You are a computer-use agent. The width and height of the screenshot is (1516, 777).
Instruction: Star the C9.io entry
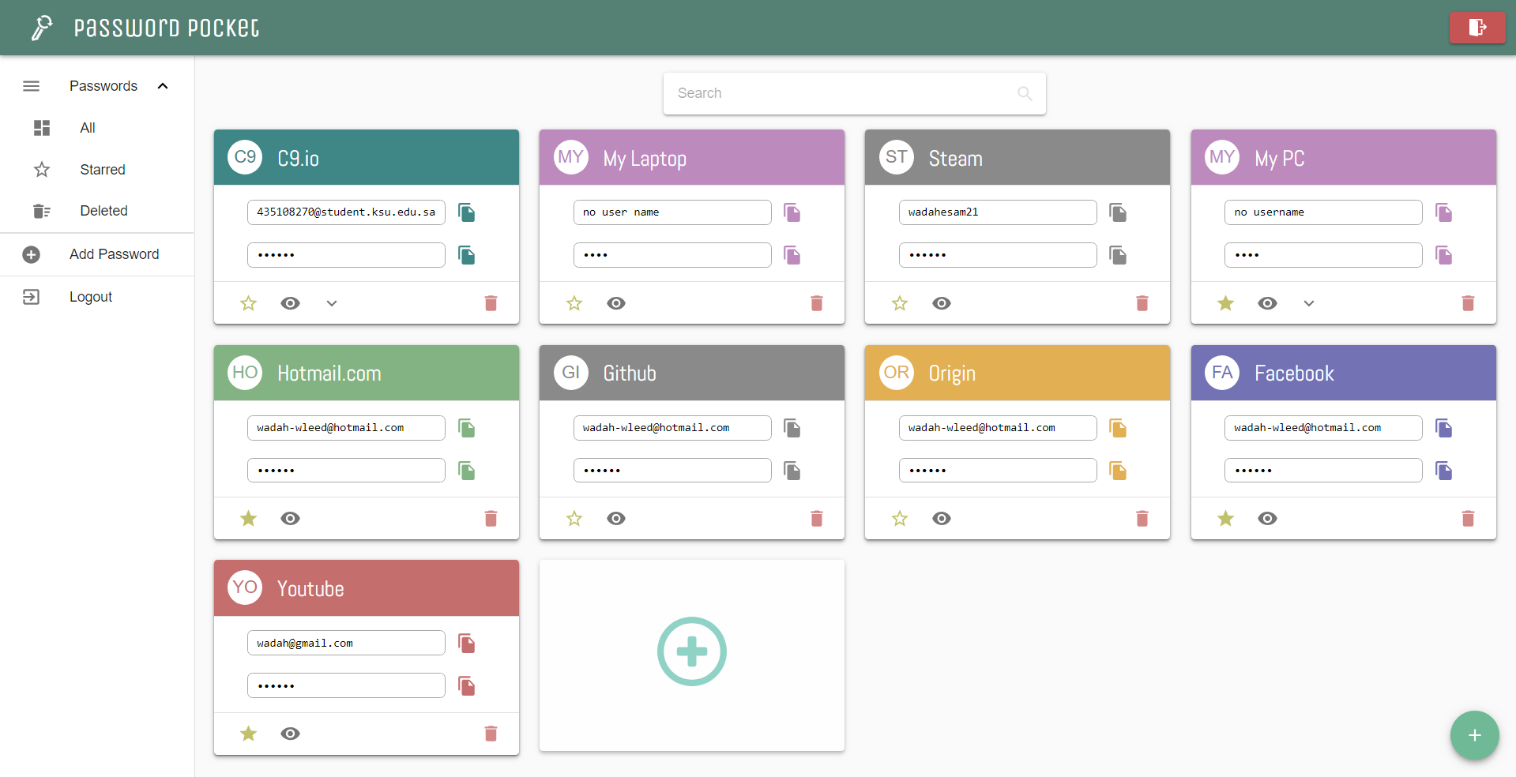248,303
